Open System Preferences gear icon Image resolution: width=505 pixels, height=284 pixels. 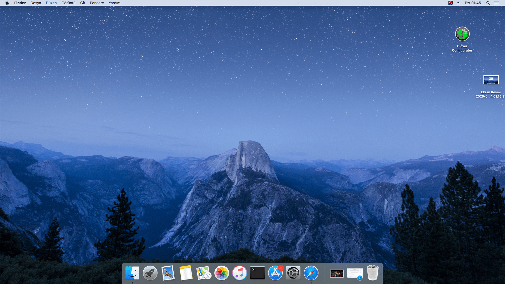pyautogui.click(x=293, y=273)
